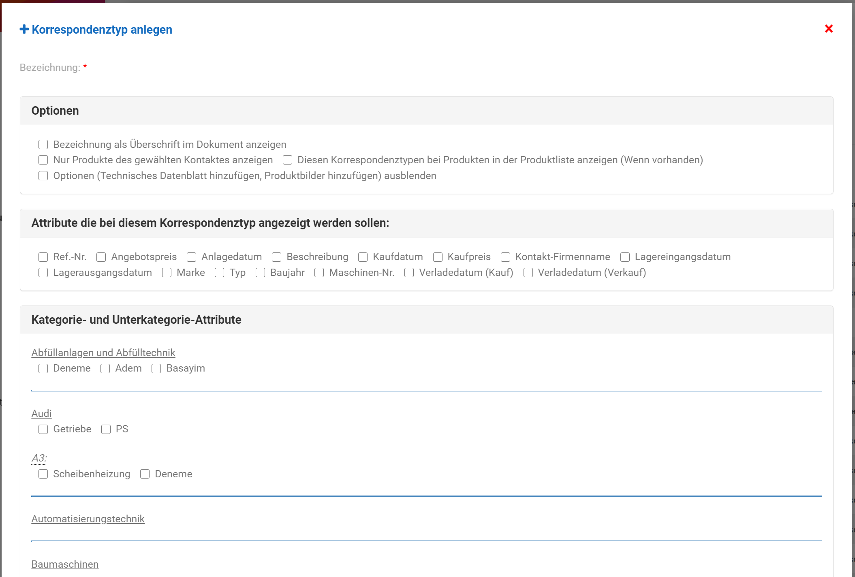Click the Audi category link
The image size is (855, 577).
click(41, 414)
